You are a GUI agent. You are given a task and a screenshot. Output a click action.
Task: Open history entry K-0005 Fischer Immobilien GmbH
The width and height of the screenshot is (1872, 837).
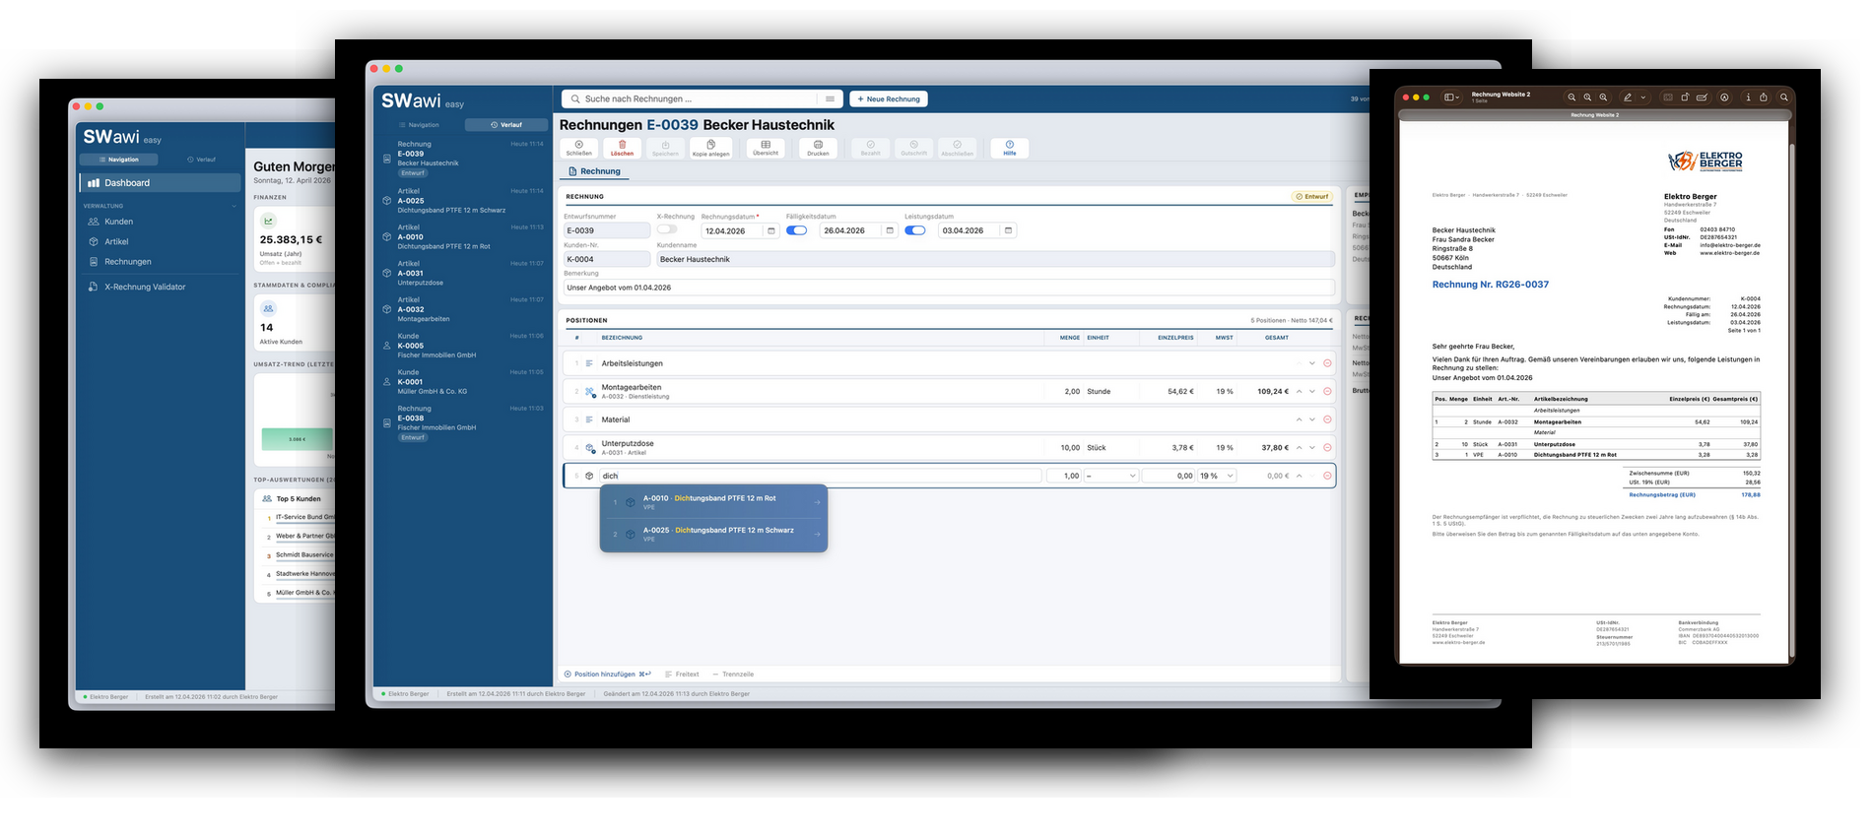click(x=463, y=346)
